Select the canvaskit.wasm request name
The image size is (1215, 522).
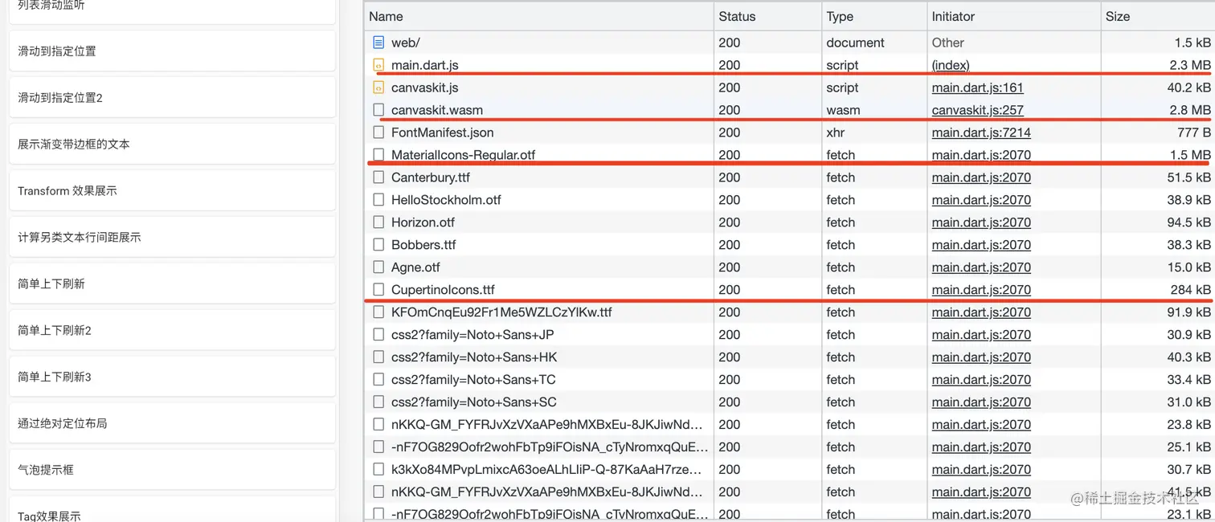tap(437, 110)
